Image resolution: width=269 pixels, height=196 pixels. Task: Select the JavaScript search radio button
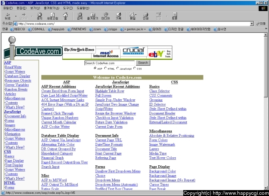point(118,68)
